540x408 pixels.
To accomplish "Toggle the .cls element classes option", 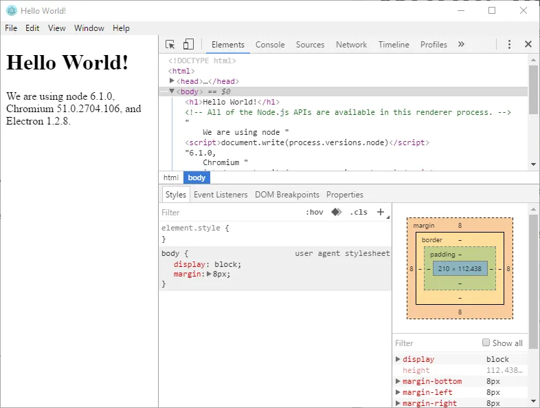I will click(x=358, y=212).
